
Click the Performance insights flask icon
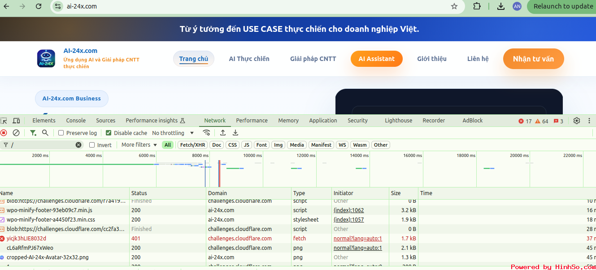182,121
